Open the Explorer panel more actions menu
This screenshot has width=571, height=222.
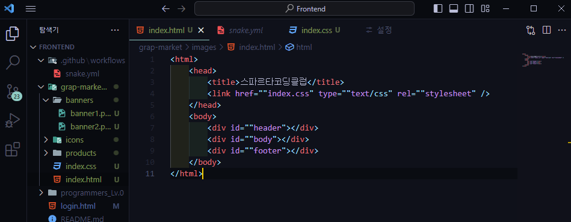115,30
